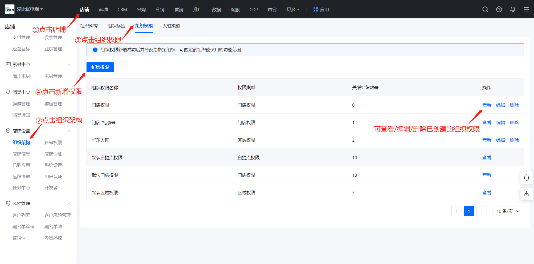Image resolution: width=534 pixels, height=264 pixels.
Task: Click the 消息中心 bell icon
Action: pos(8,92)
